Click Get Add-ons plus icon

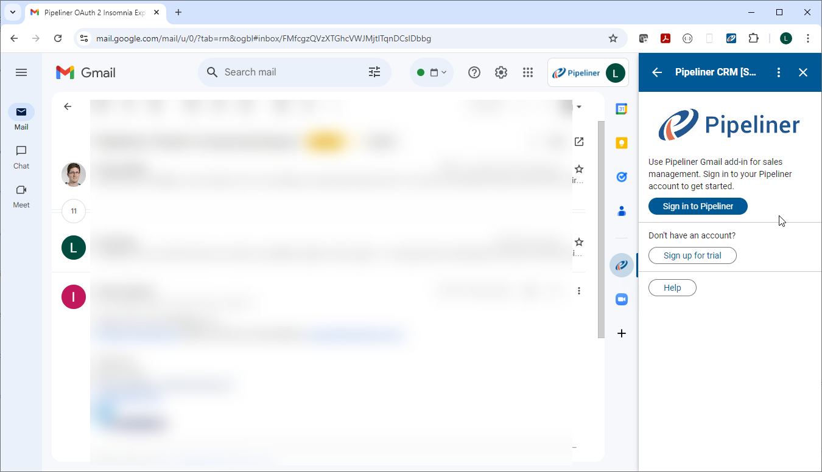pos(621,333)
